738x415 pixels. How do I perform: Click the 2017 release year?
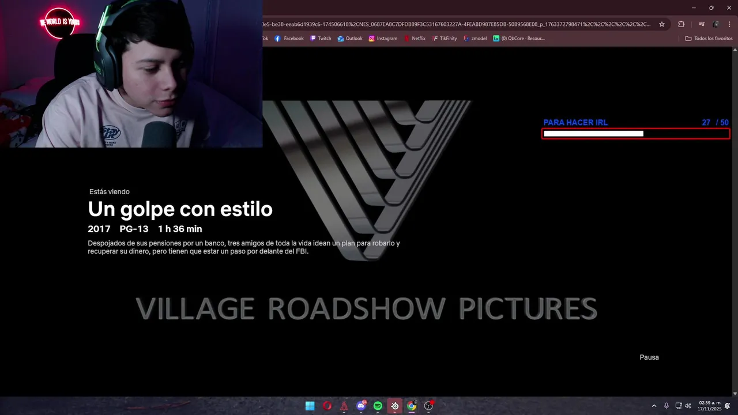[x=99, y=229]
